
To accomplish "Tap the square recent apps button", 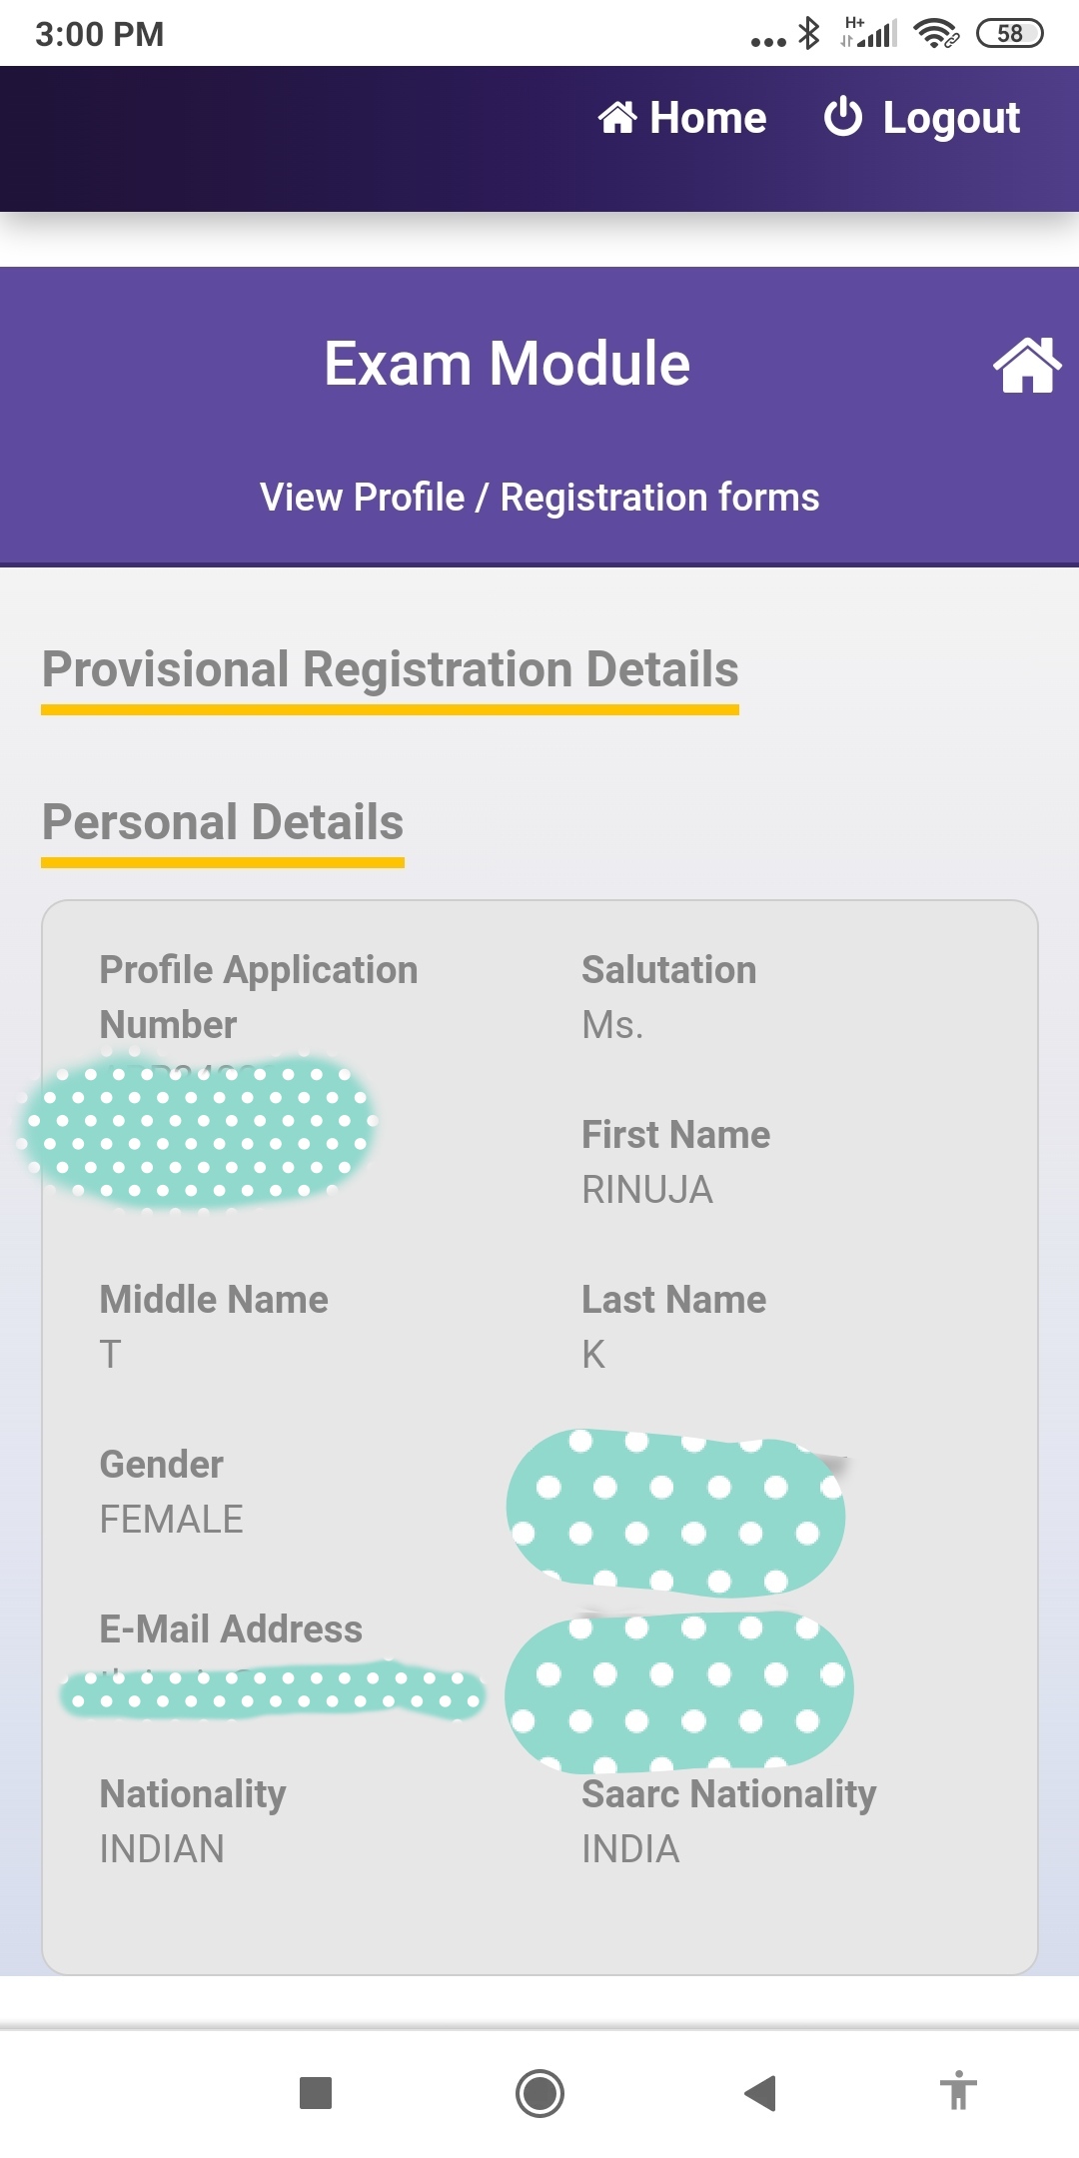I will 316,2092.
